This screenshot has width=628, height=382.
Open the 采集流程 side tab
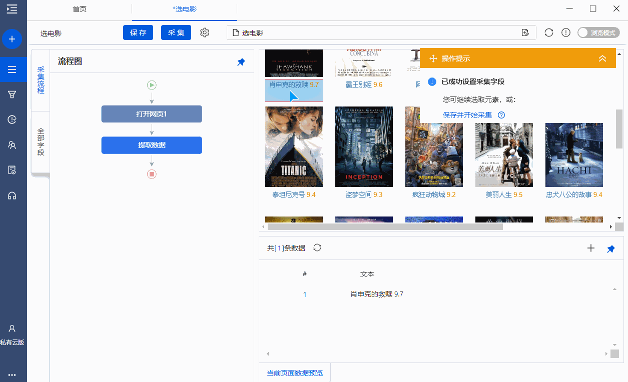[41, 80]
